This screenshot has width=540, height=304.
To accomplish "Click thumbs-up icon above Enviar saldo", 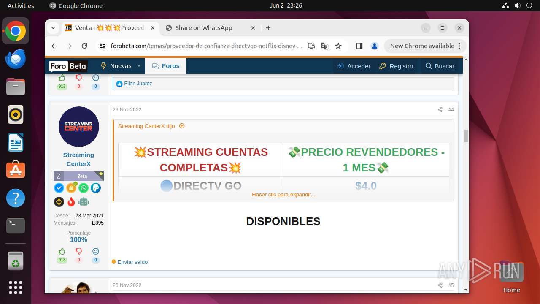I will point(62,251).
